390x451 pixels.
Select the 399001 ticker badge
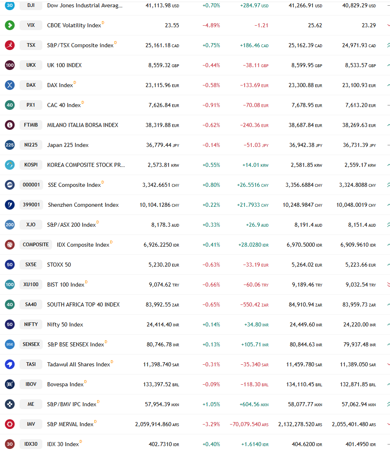pyautogui.click(x=31, y=205)
